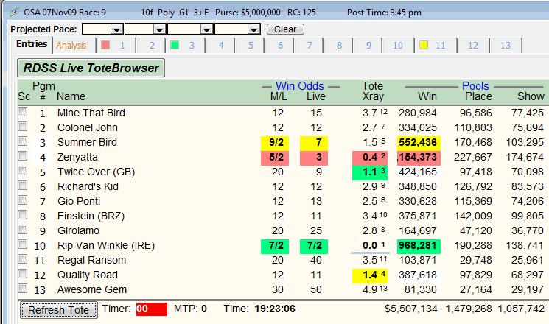Refresh the tote data
The height and width of the screenshot is (324, 549).
tap(59, 310)
